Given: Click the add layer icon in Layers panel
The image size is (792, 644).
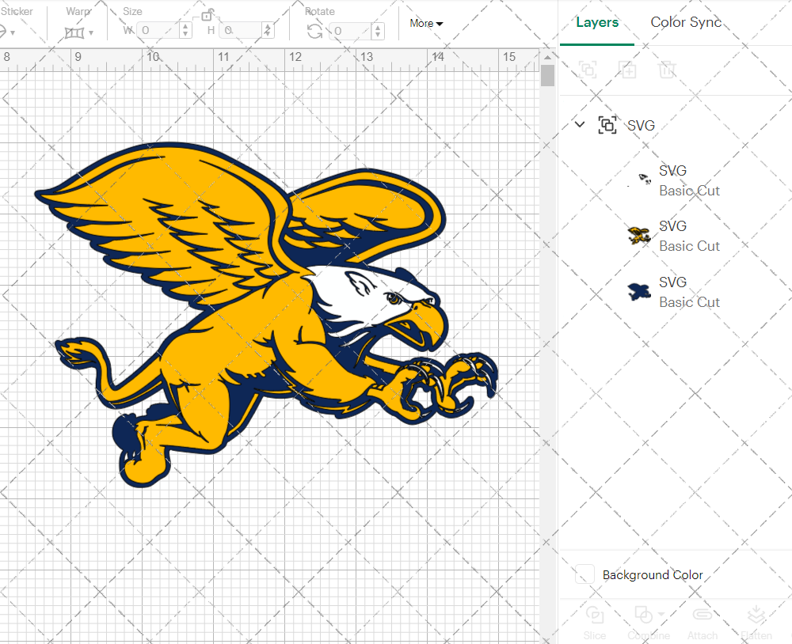Looking at the screenshot, I should click(x=628, y=70).
